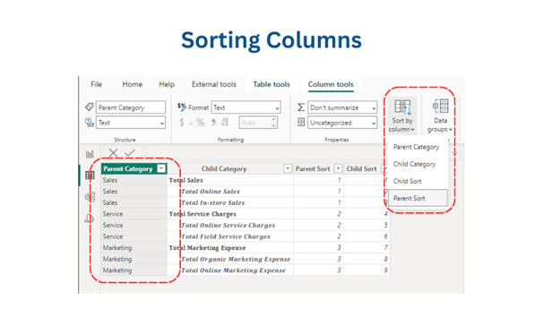The width and height of the screenshot is (543, 326).
Task: Open the Sort by column dropdown
Action: (401, 116)
